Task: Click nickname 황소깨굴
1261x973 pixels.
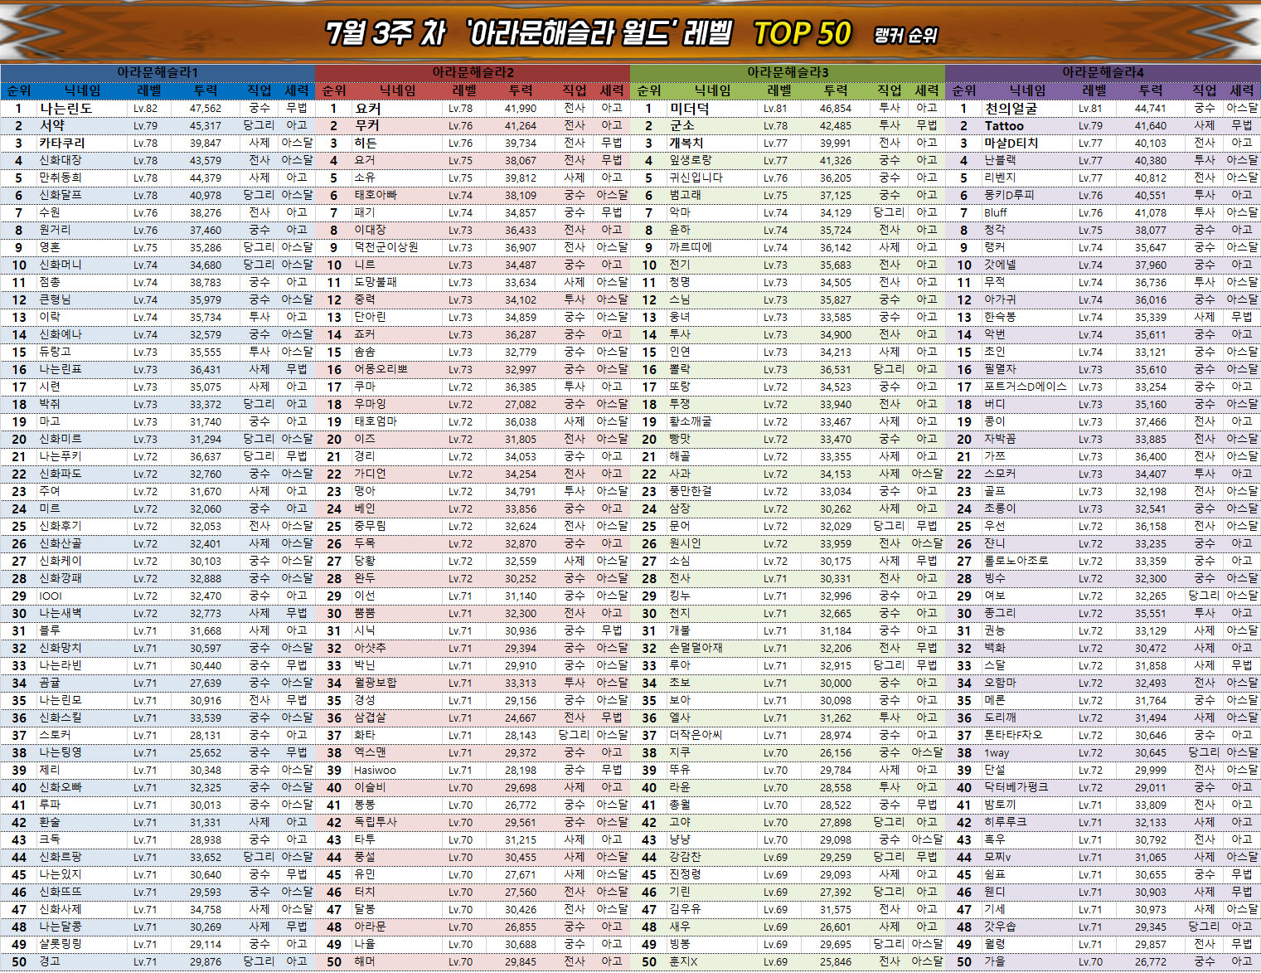Action: click(x=691, y=421)
